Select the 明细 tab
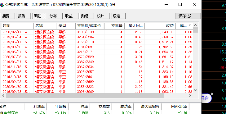Screen dimensions: 226x114 pyautogui.click(x=39, y=16)
